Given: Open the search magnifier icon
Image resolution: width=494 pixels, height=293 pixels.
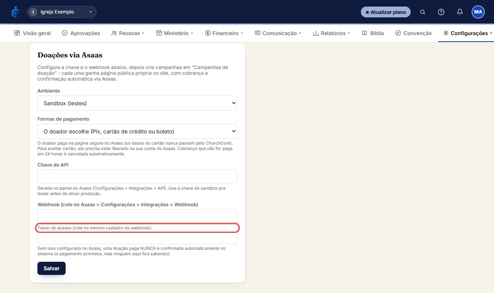Looking at the screenshot, I should [x=423, y=12].
